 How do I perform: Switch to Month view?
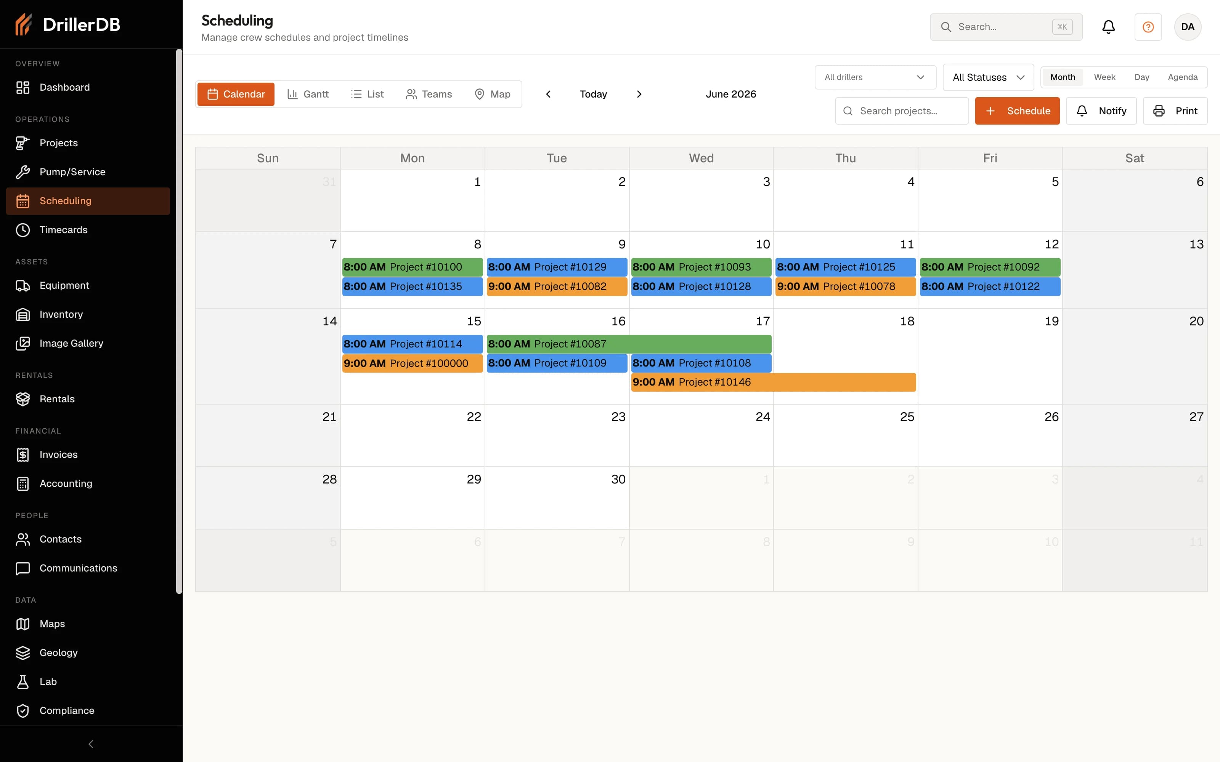tap(1062, 77)
